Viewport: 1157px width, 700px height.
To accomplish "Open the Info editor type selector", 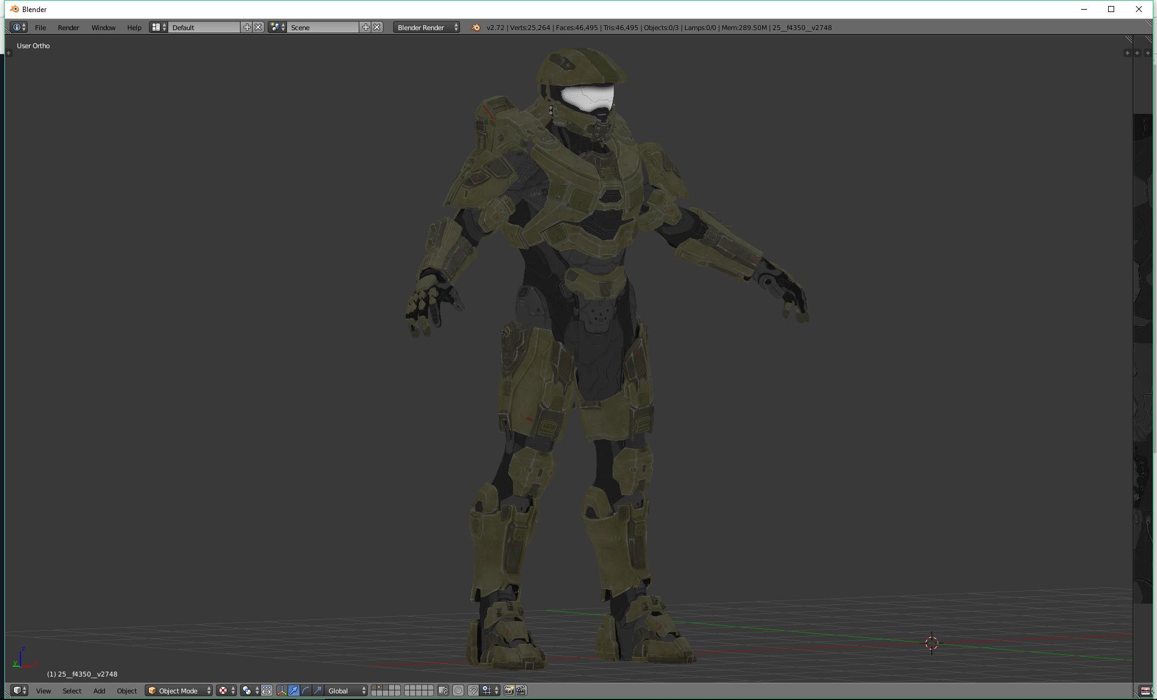I will tap(19, 27).
